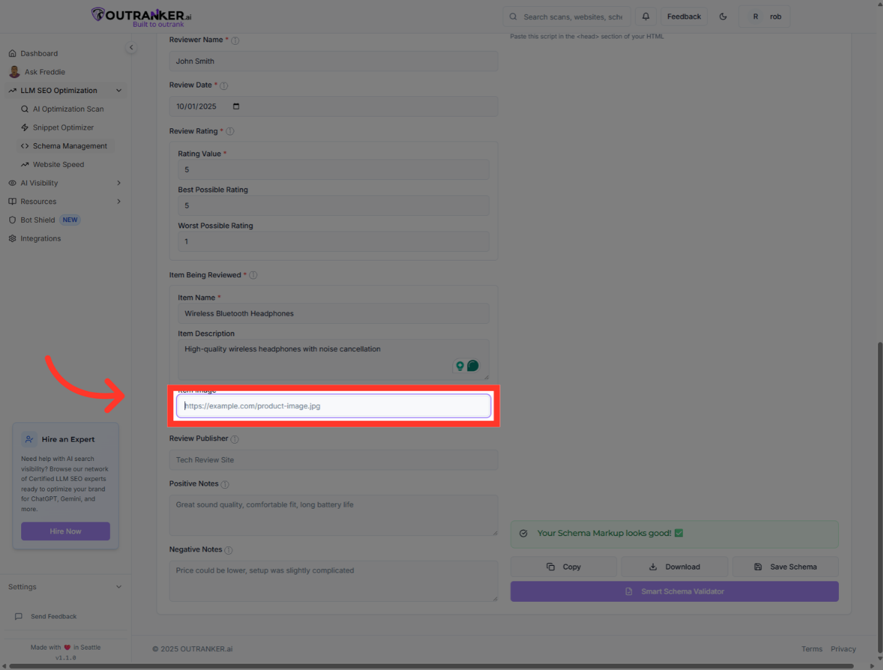Click Save Schema
The width and height of the screenshot is (883, 670).
point(786,567)
